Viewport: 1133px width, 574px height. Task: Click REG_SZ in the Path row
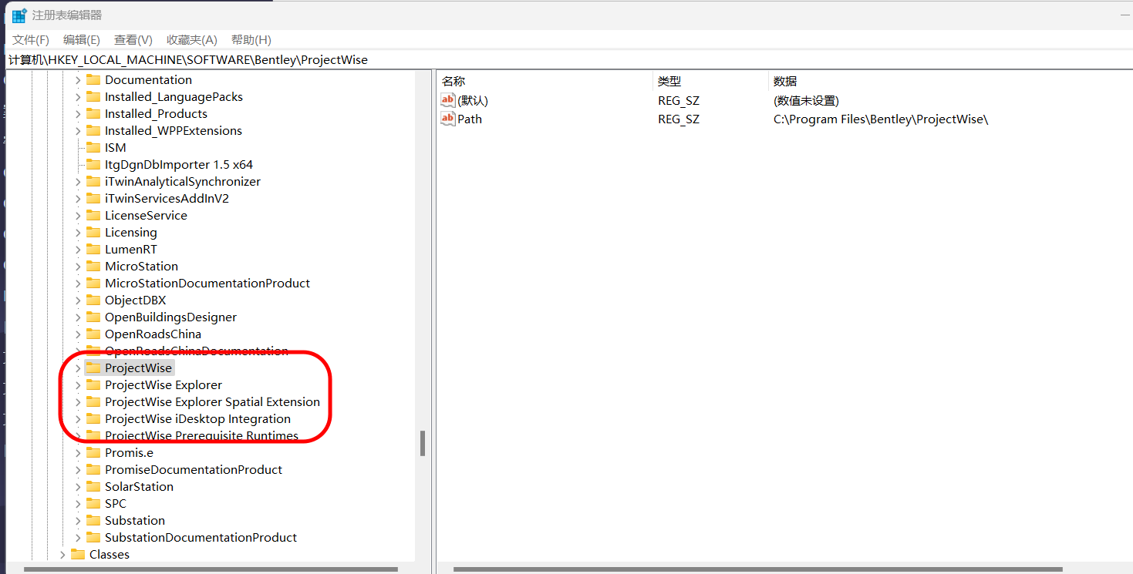tap(679, 119)
